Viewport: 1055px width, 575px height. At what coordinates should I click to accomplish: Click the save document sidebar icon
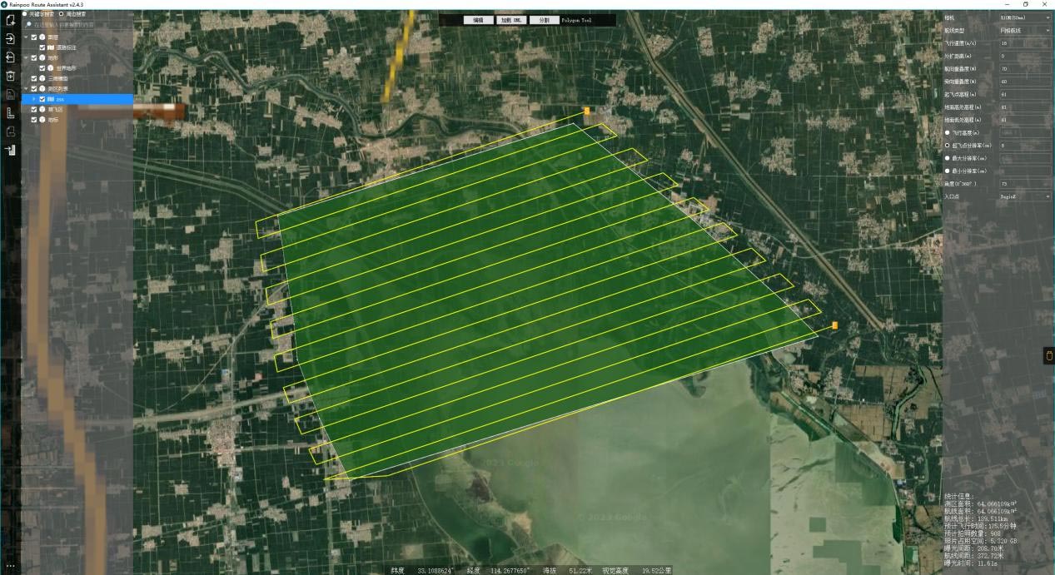(x=10, y=94)
